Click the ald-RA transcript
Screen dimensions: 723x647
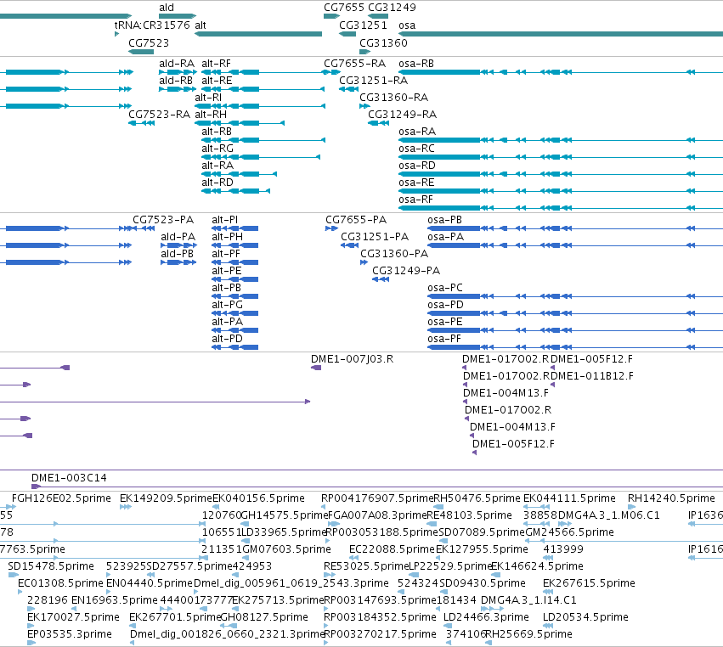178,72
